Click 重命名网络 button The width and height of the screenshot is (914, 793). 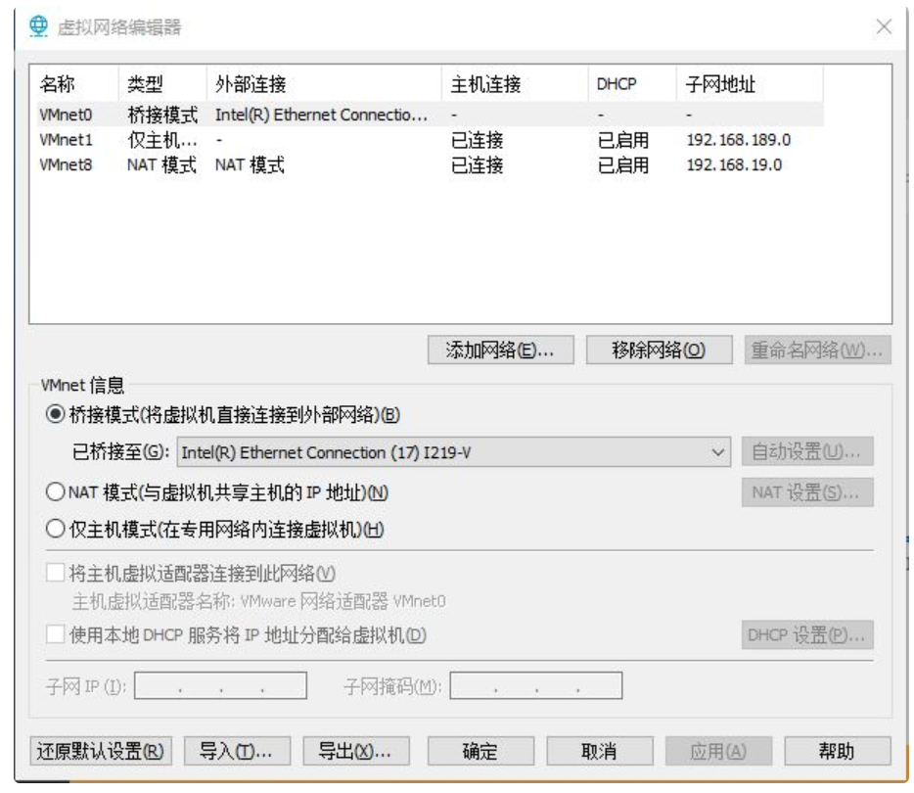coord(817,350)
